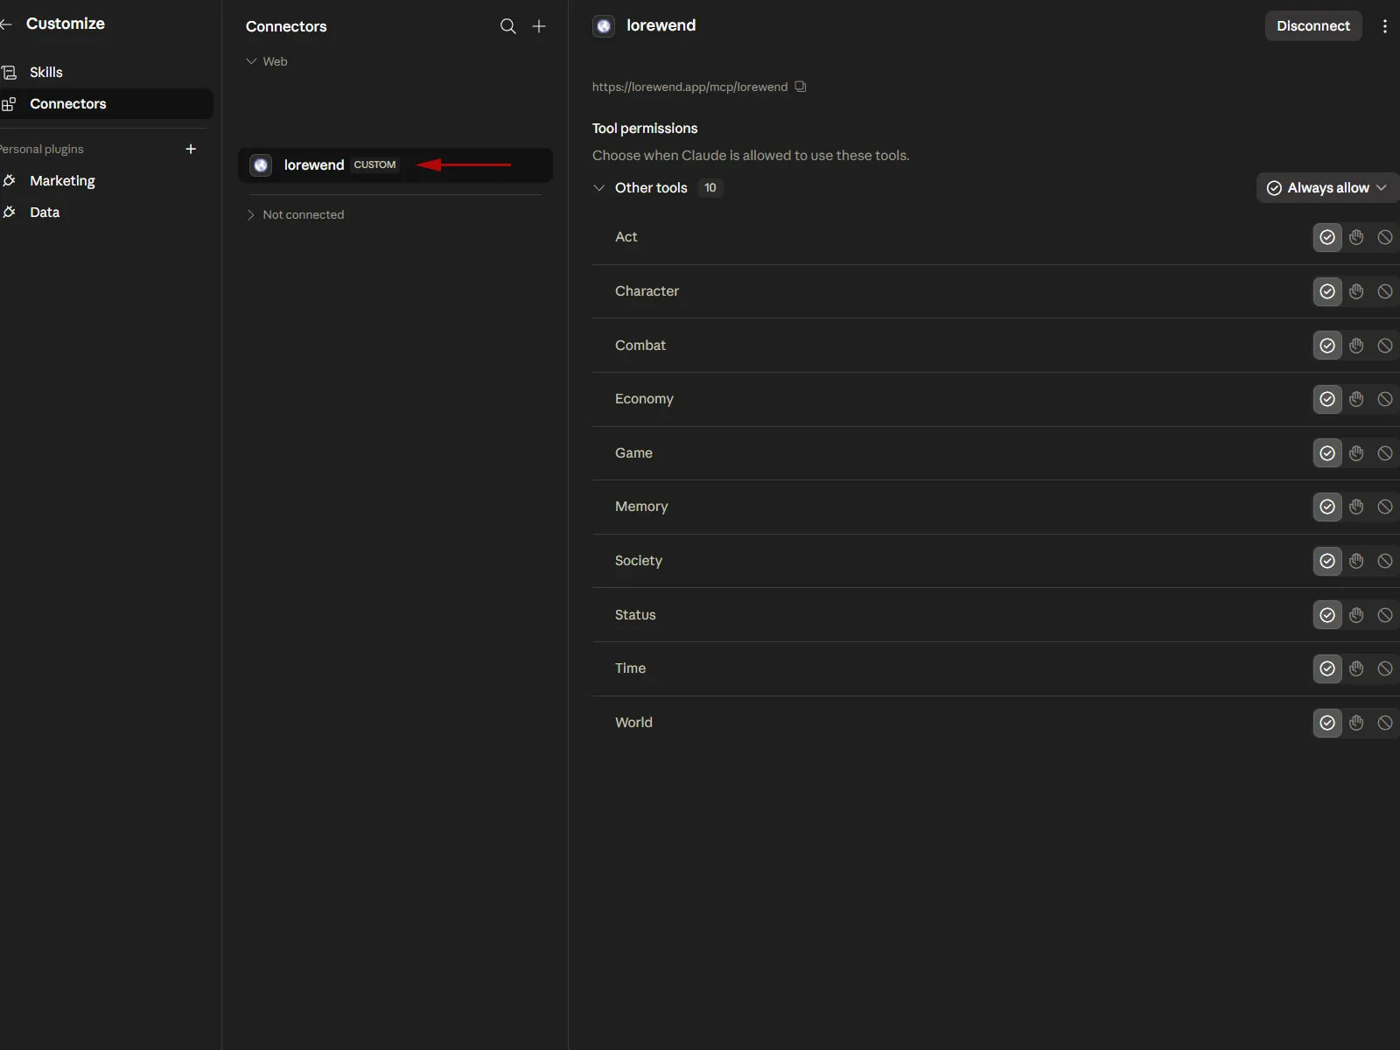1400x1050 pixels.
Task: Add a personal plugin with plus icon
Action: 191,149
